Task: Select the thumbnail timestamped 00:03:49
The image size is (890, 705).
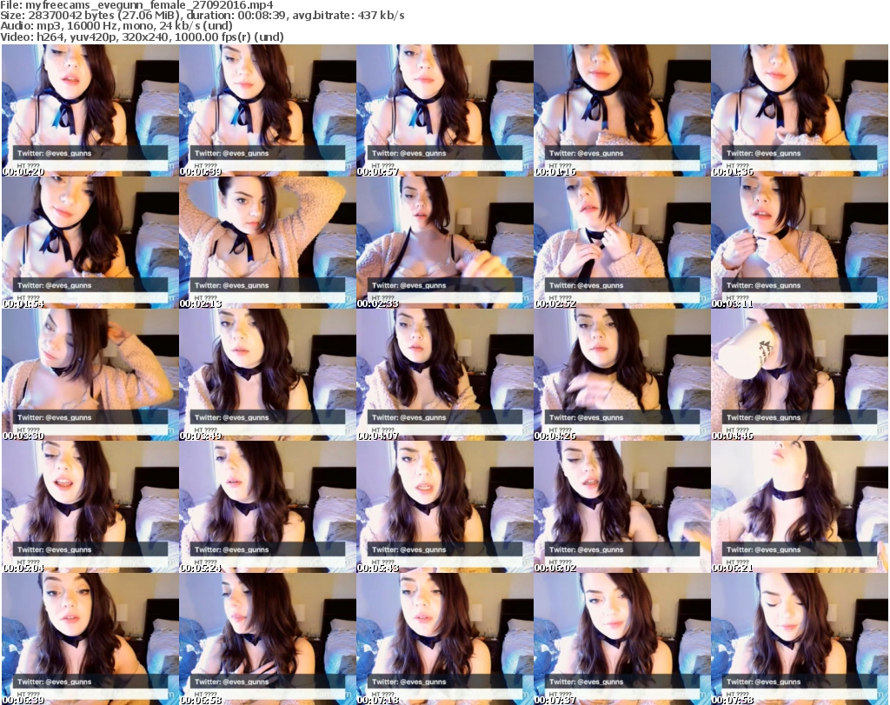Action: click(268, 375)
